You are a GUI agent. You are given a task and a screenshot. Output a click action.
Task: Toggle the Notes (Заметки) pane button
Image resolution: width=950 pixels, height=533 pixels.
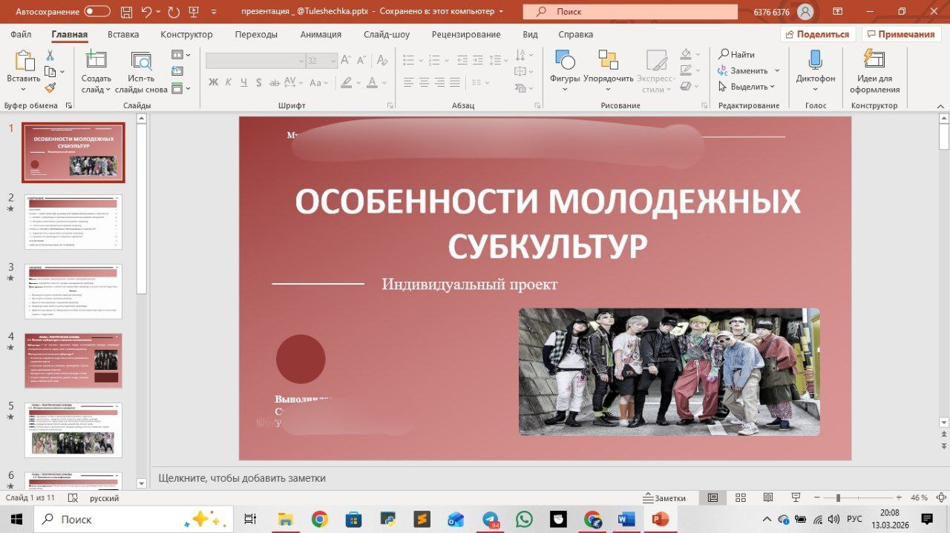pos(664,498)
